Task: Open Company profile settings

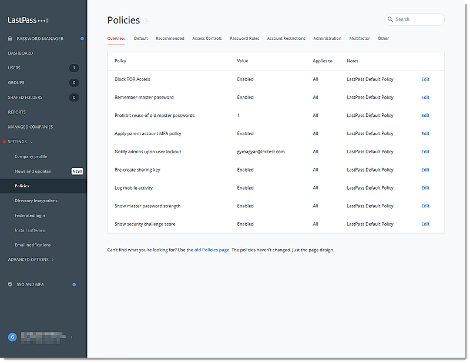Action: [31, 156]
